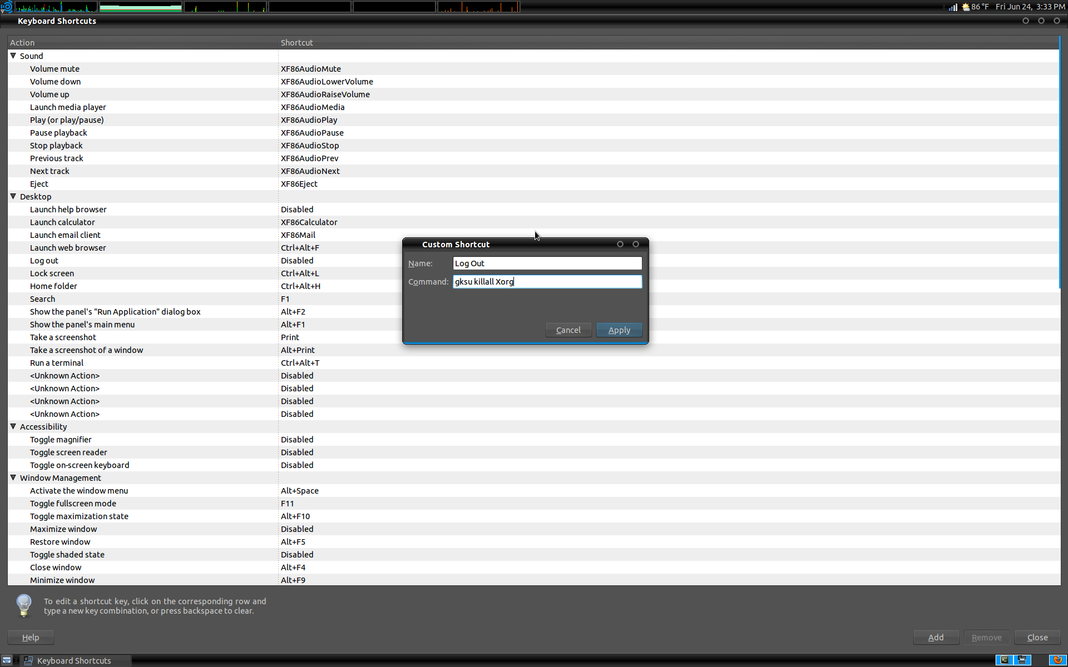Click the Command text field in dialog
This screenshot has height=667, width=1068.
tap(547, 281)
